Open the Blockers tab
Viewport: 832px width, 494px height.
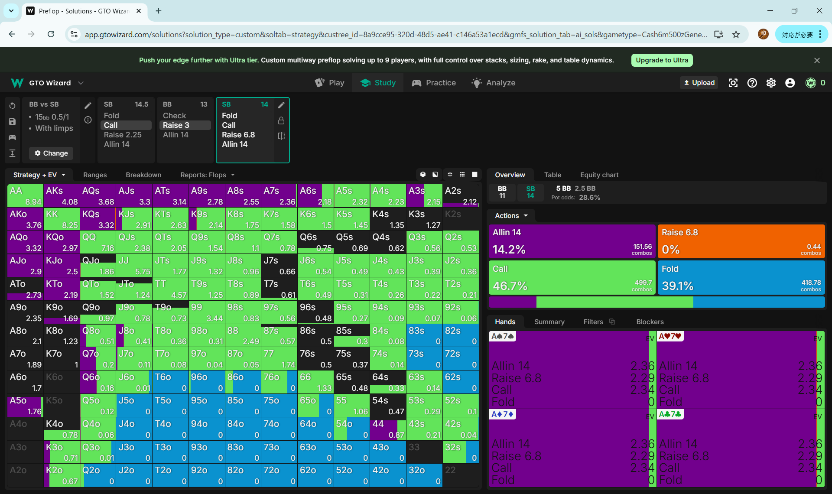click(x=650, y=322)
